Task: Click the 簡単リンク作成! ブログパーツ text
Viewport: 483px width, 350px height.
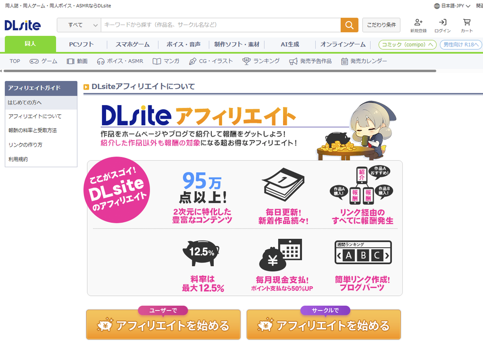Action: (362, 284)
